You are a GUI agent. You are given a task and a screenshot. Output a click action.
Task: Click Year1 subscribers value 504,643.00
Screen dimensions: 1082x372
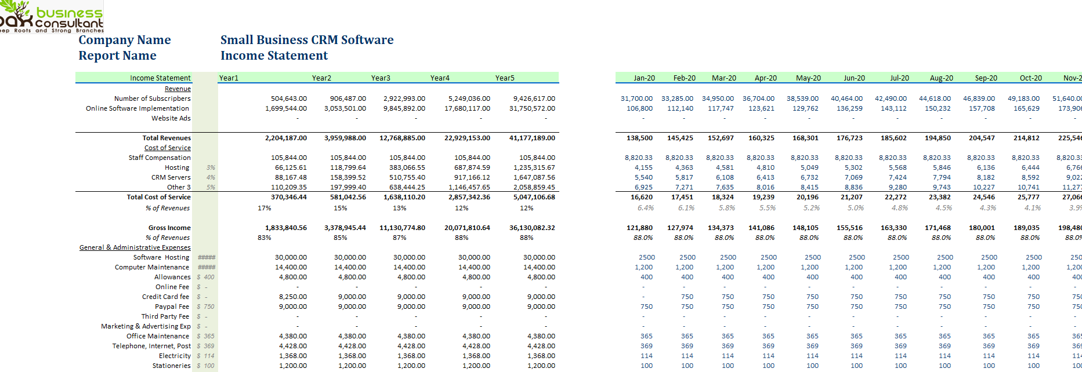tap(289, 99)
